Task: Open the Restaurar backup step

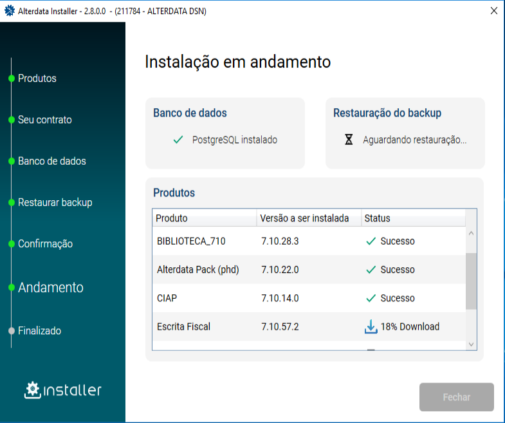Action: (55, 202)
